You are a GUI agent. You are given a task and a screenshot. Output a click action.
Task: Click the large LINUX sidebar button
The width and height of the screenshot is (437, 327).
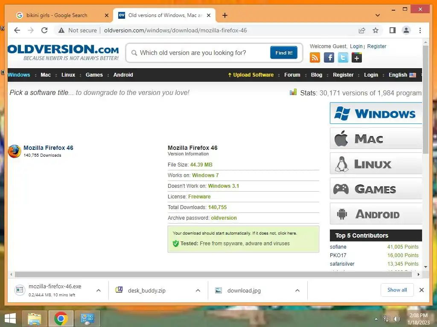coord(376,163)
